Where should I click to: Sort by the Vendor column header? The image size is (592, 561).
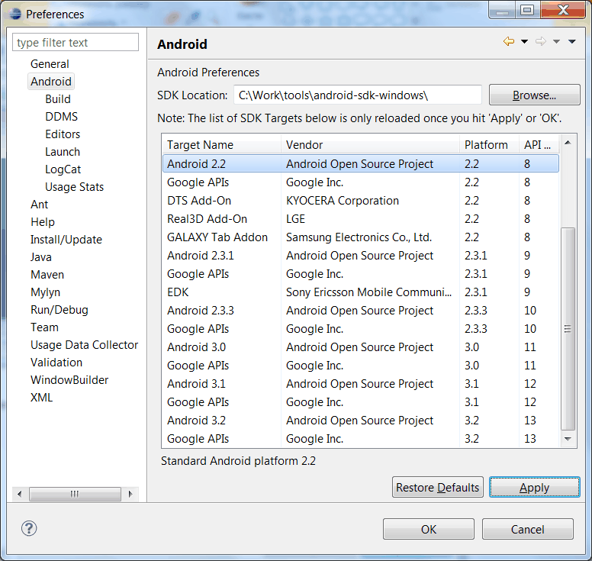pos(370,145)
